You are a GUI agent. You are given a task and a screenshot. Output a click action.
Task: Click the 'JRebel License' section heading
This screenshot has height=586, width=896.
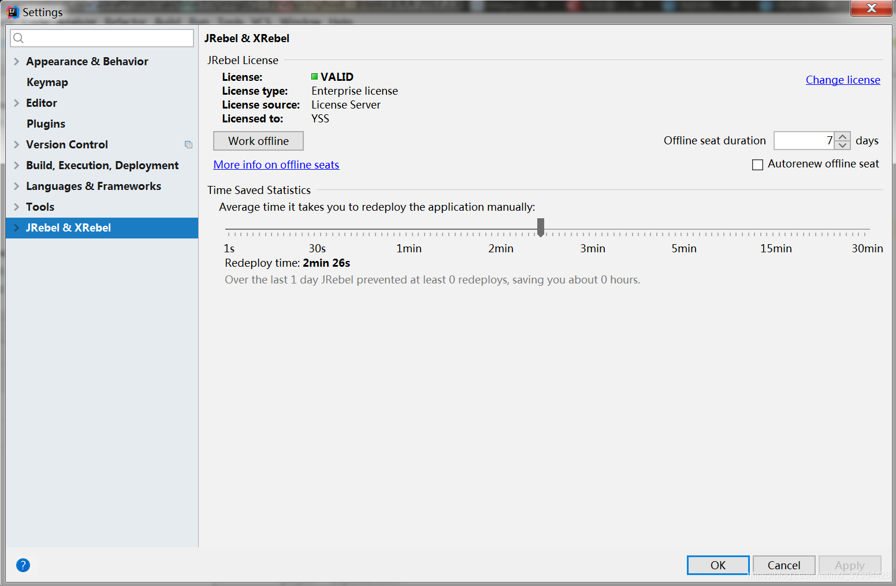(243, 60)
